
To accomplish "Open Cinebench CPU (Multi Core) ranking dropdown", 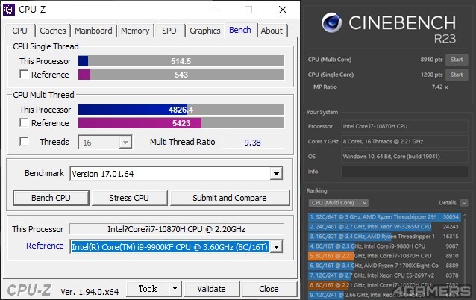I will (x=338, y=202).
